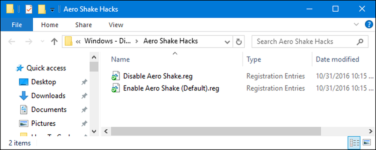Expand the ribbon with the chevron
Image resolution: width=376 pixels, height=150 pixels.
356,24
